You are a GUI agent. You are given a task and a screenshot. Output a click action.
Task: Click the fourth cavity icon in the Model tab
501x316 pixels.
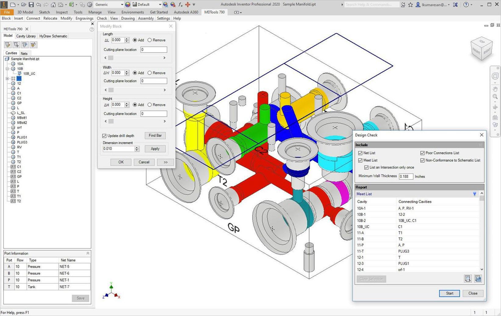tap(33, 45)
